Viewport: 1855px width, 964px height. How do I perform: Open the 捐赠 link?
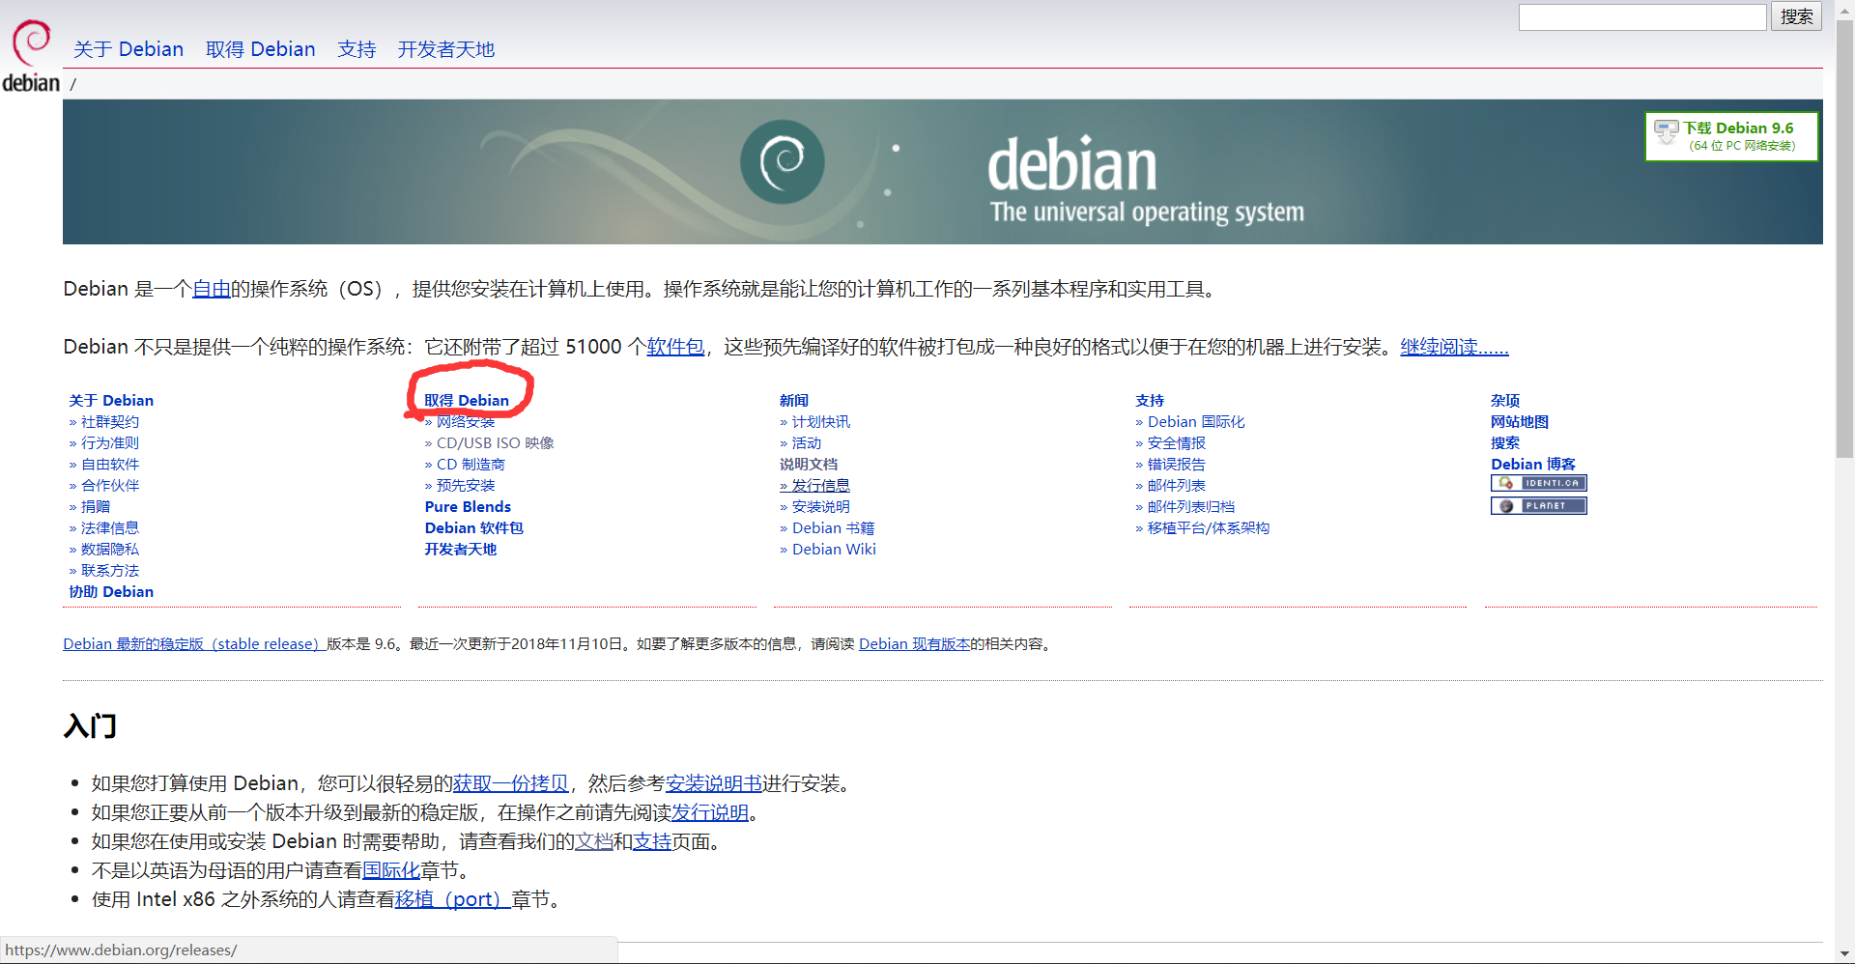point(96,506)
